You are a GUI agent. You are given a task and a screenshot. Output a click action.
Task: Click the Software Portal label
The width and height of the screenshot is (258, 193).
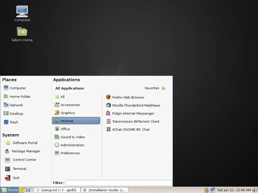pos(25,143)
